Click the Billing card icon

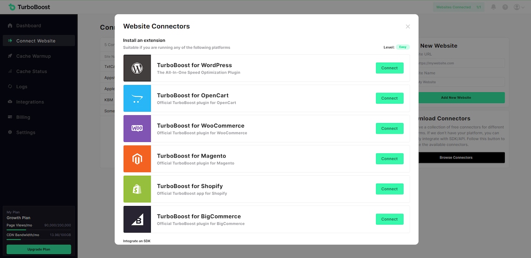click(x=10, y=117)
